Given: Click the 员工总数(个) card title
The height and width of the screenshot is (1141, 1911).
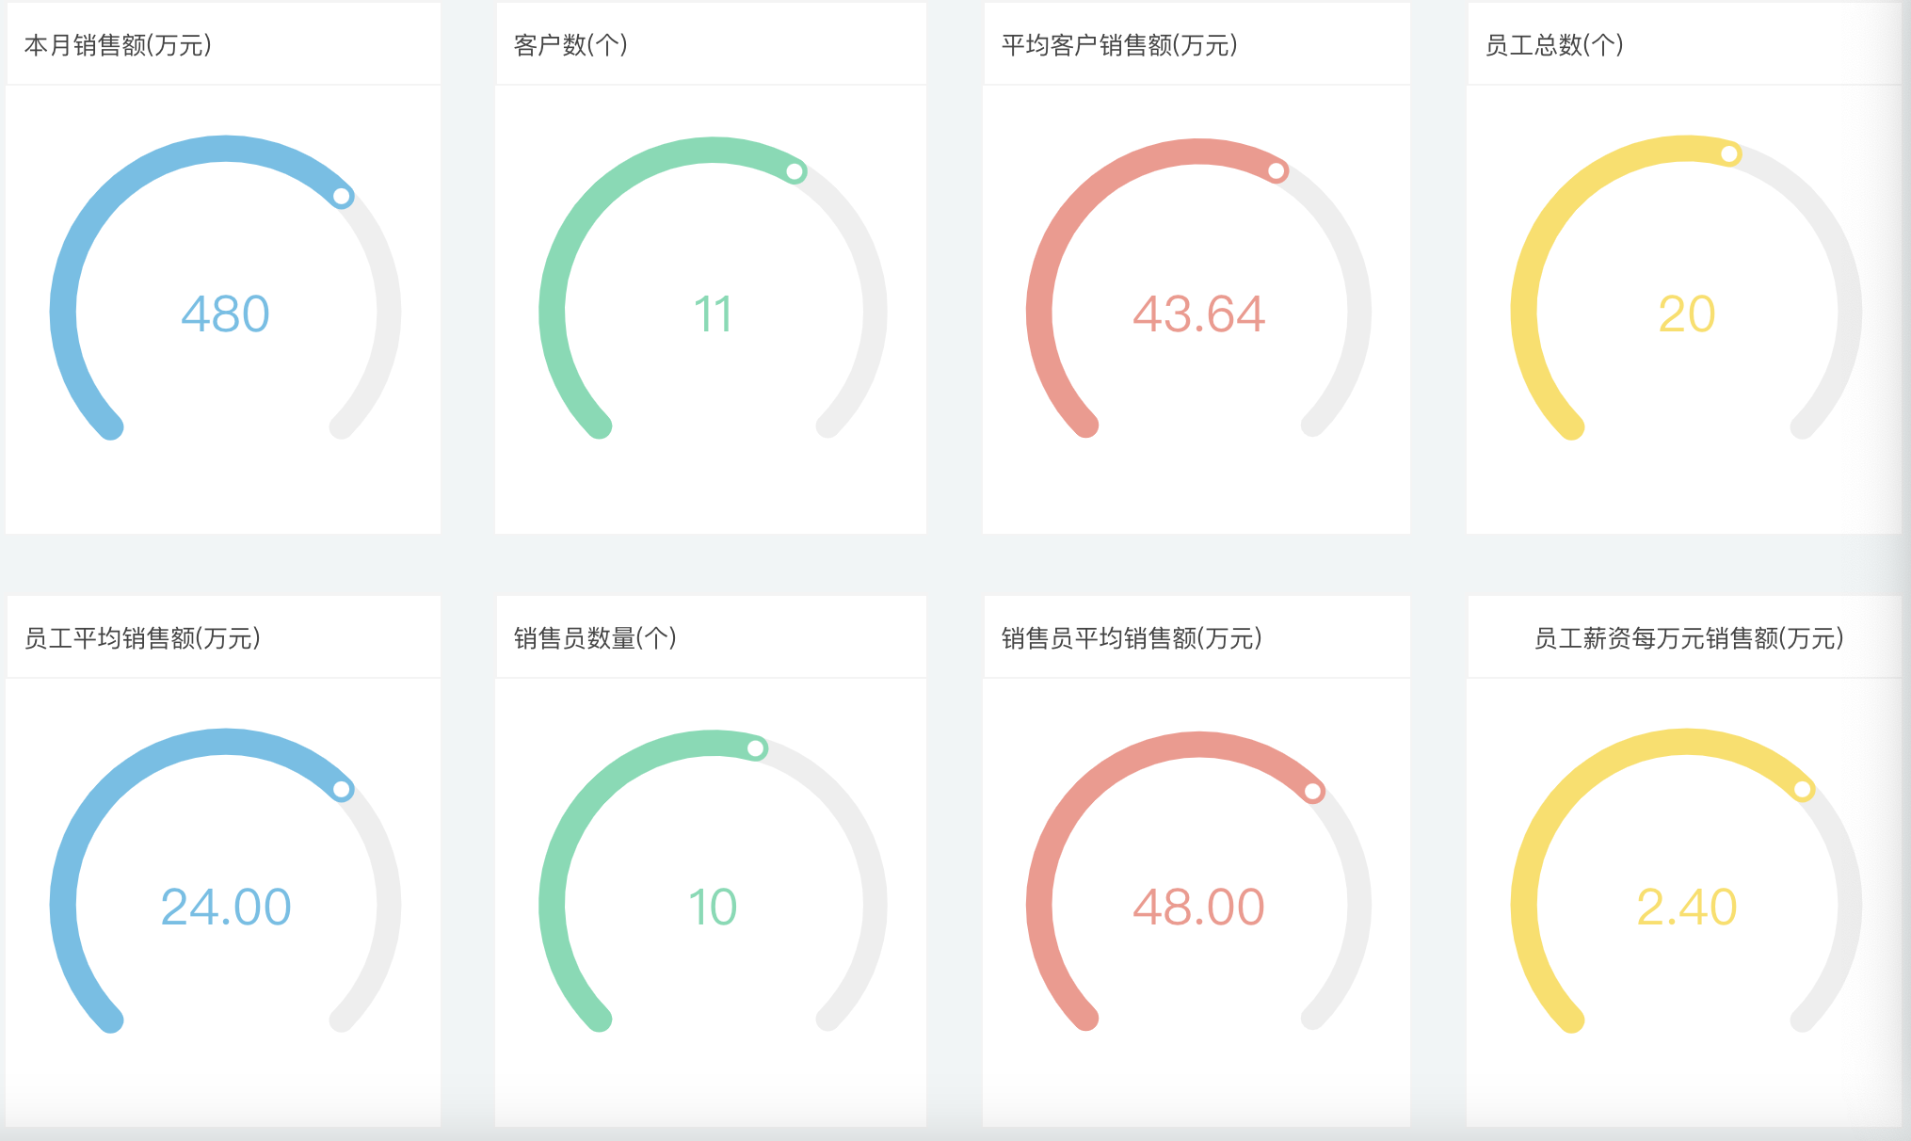Looking at the screenshot, I should tap(1554, 45).
